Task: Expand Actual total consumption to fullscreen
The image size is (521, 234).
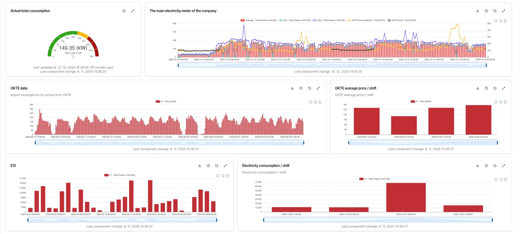Action: tap(133, 11)
